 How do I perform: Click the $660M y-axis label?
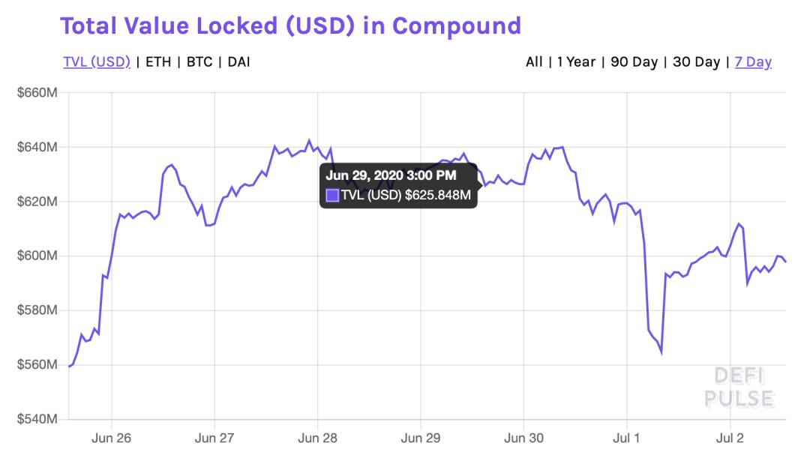[37, 94]
